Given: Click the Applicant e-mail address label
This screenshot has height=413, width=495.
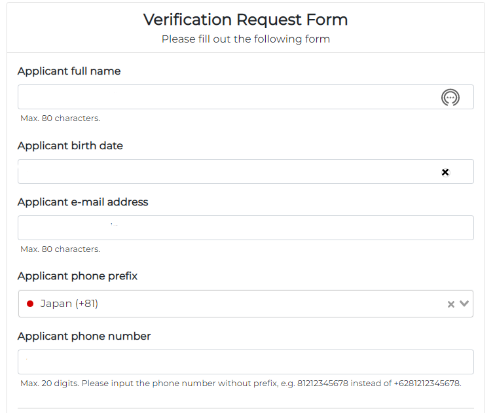Looking at the screenshot, I should (x=82, y=202).
